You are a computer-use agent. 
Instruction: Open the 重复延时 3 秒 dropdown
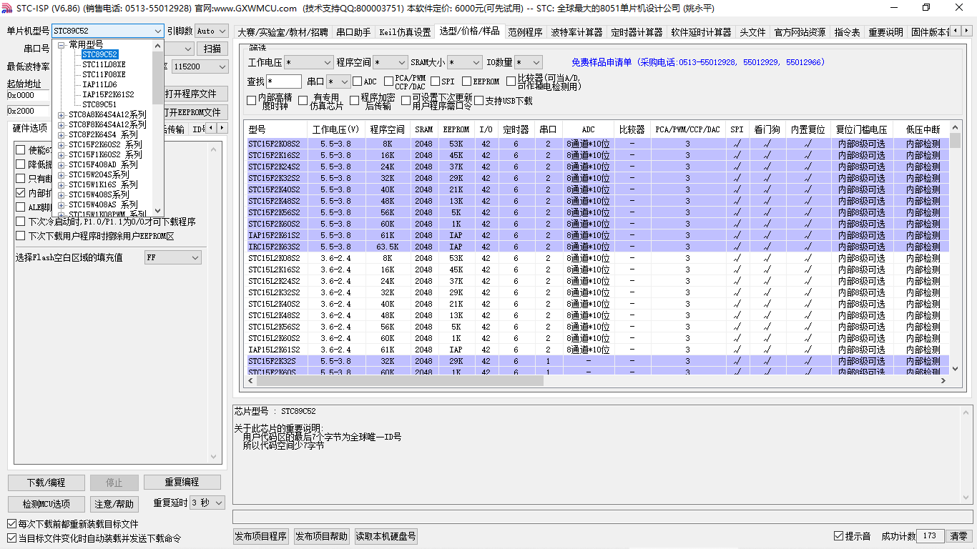click(207, 503)
